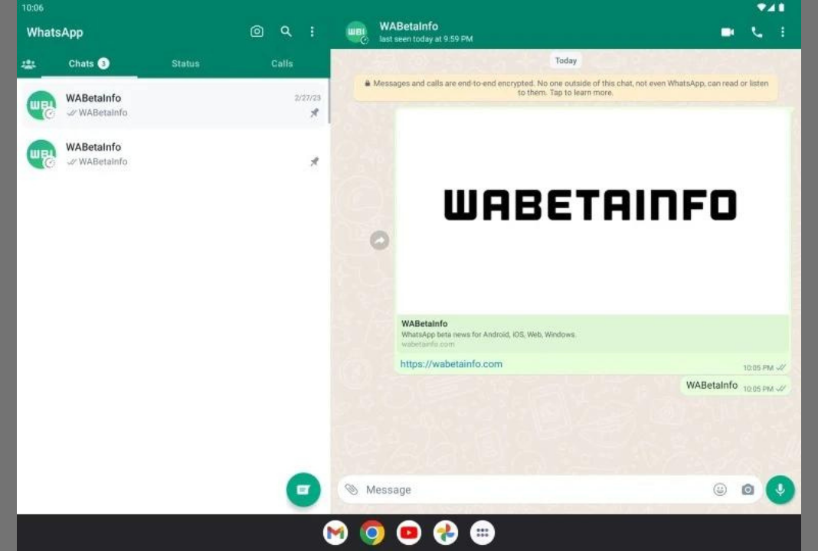Open the chats list three-dot menu
The width and height of the screenshot is (818, 551).
point(312,32)
